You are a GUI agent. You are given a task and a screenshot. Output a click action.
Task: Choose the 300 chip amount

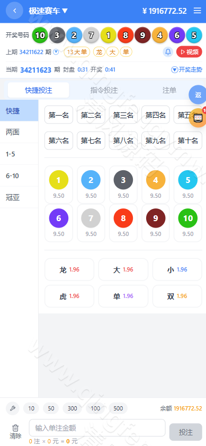pos(72,408)
